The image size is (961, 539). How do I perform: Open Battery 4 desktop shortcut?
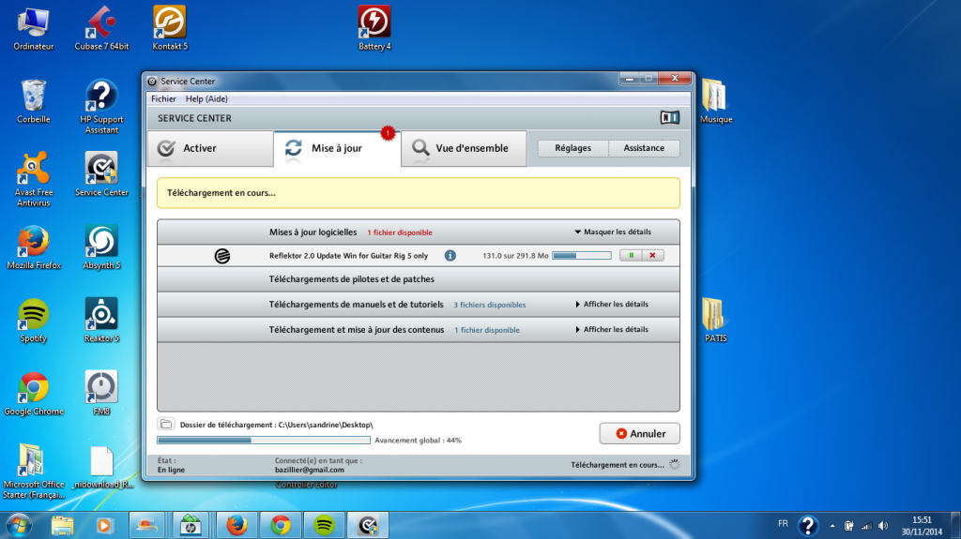point(374,29)
